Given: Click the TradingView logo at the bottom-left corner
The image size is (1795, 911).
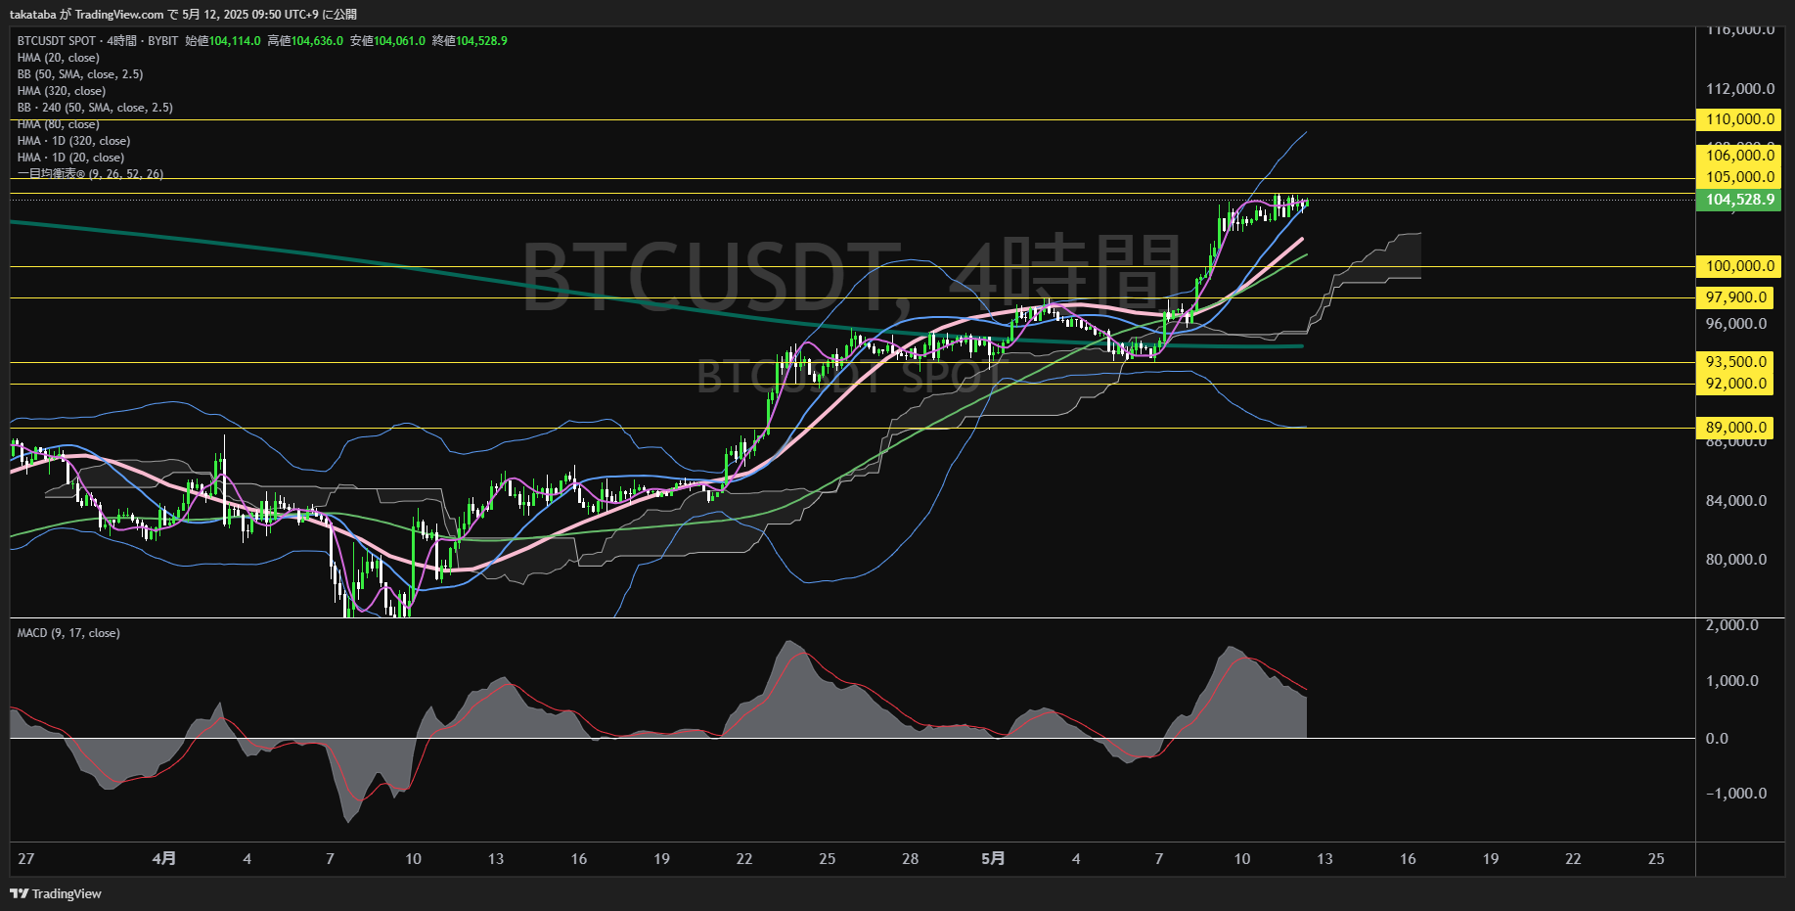Looking at the screenshot, I should (56, 893).
